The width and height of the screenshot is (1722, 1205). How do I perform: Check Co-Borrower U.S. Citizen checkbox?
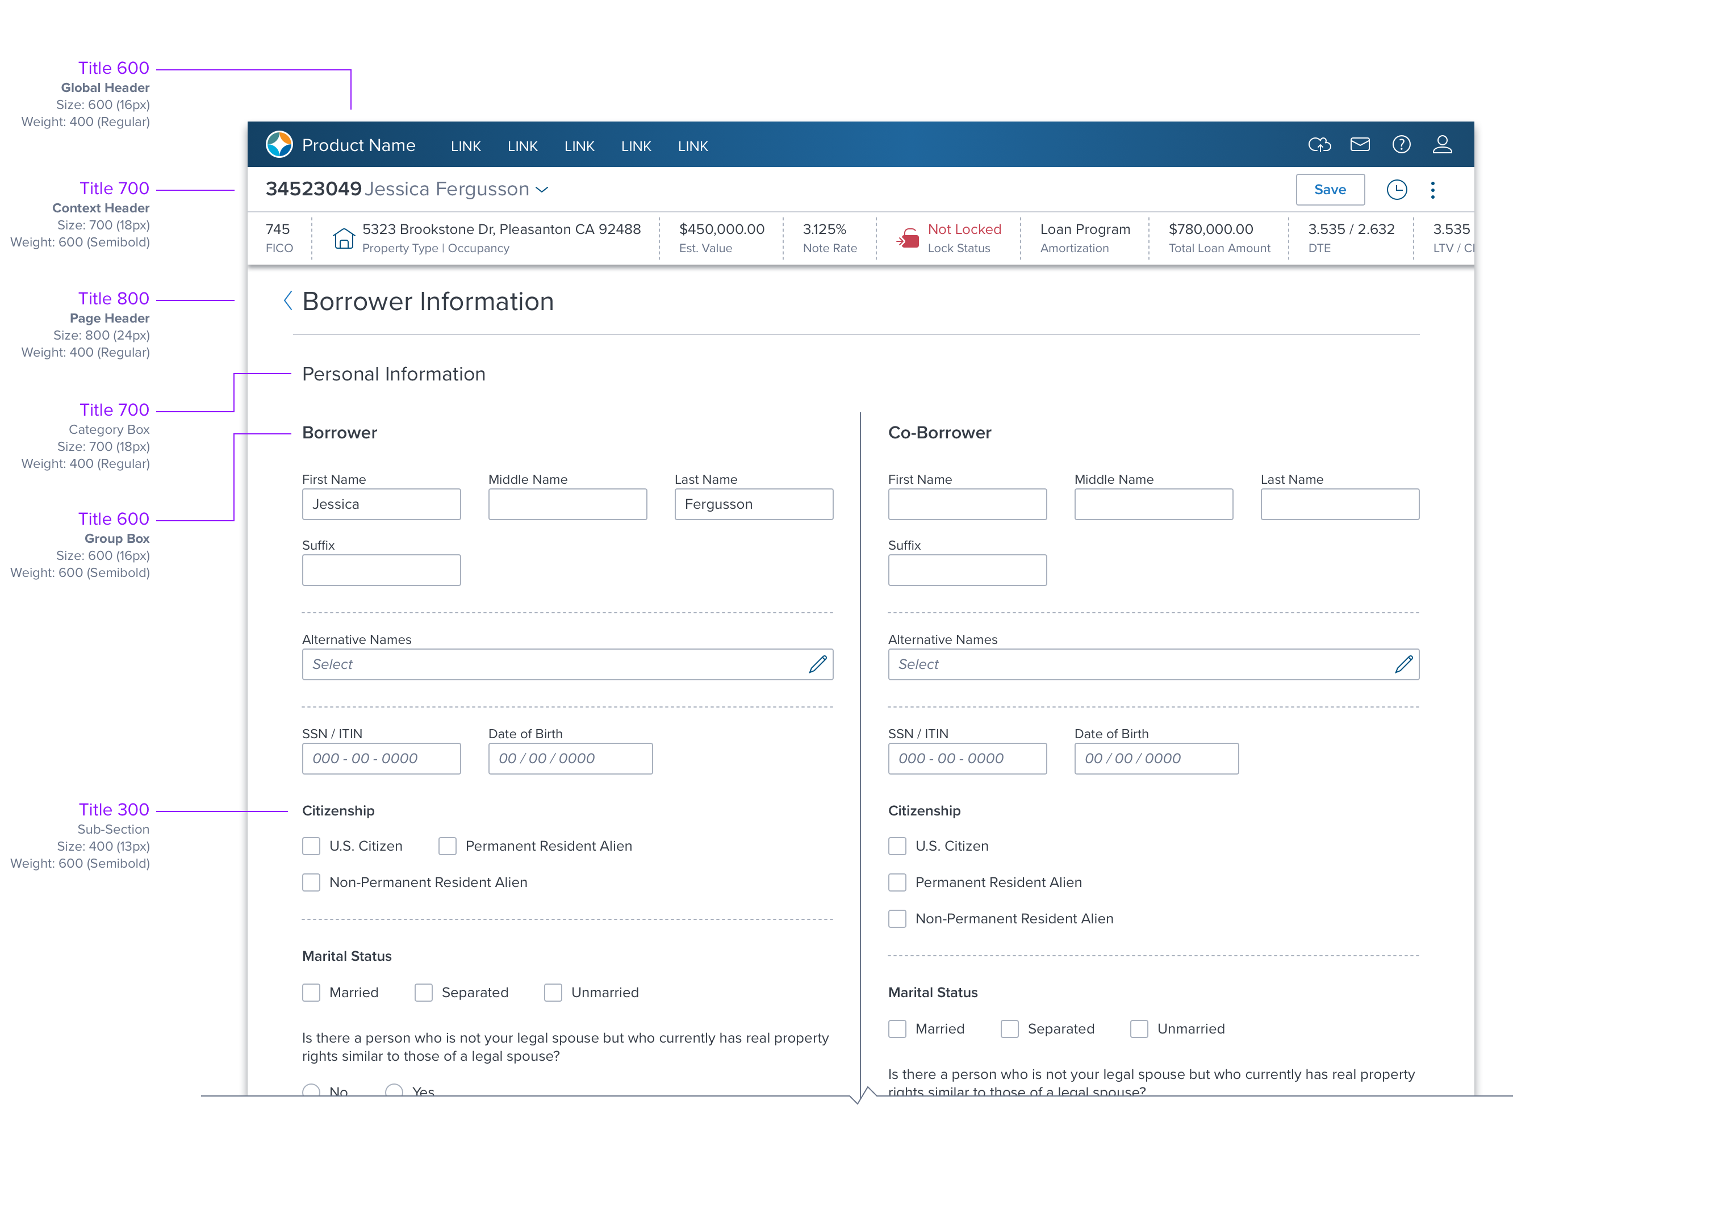pos(897,846)
